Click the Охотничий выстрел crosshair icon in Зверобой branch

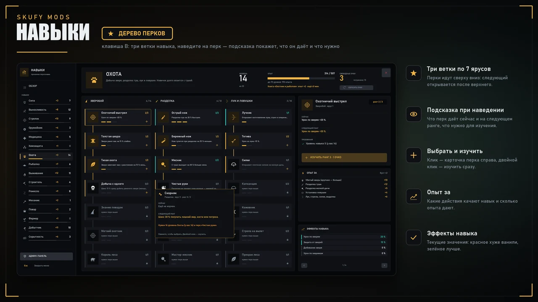point(93,117)
